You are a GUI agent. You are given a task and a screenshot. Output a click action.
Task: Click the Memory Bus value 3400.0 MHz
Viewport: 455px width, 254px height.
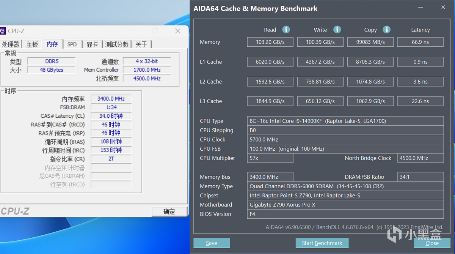coord(270,177)
